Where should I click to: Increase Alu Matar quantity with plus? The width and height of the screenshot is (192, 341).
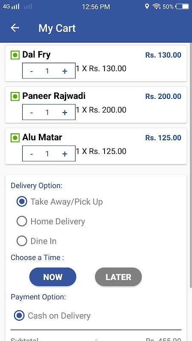coord(65,154)
